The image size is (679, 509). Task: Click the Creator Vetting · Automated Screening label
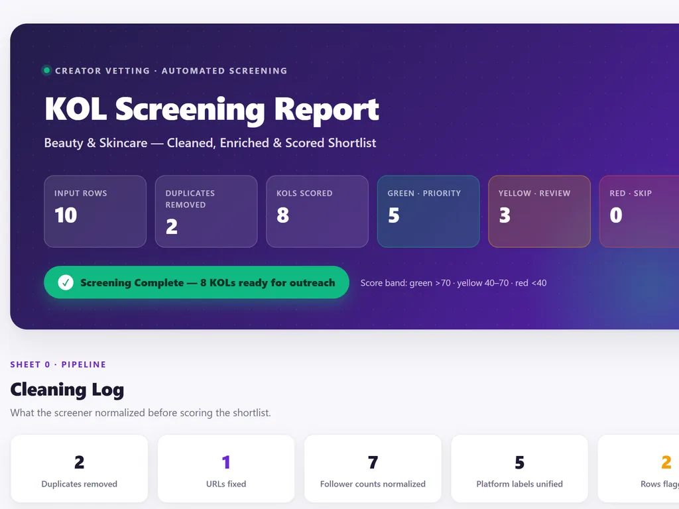[171, 70]
